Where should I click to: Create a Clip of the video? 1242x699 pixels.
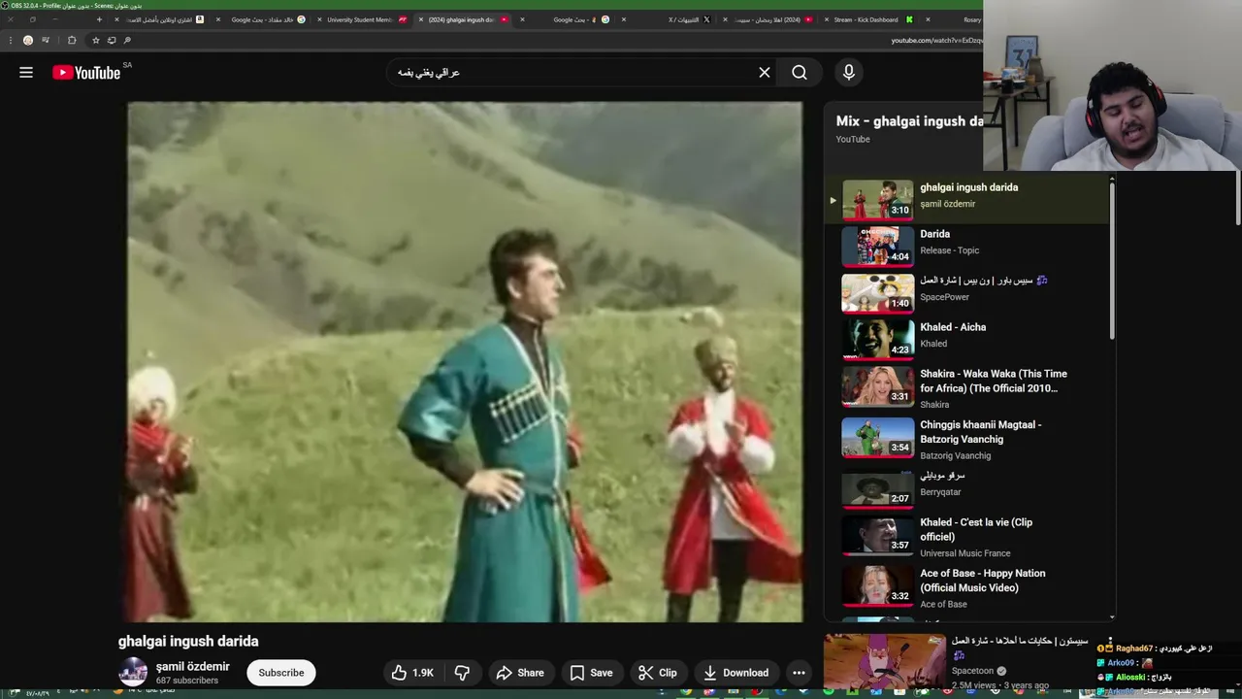point(658,673)
